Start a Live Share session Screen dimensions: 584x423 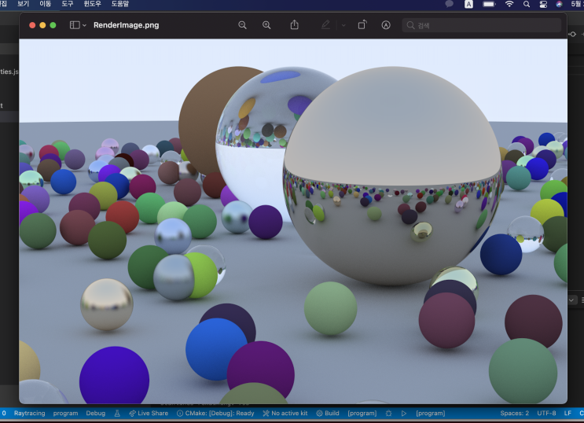click(149, 413)
